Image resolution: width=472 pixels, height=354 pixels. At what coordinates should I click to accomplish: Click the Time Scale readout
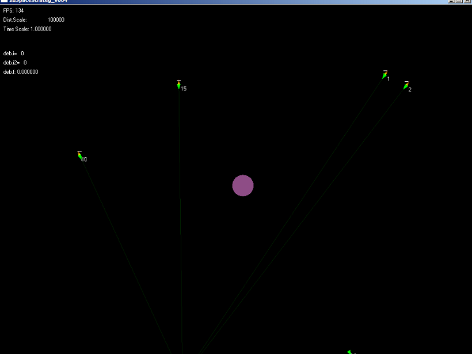coord(27,29)
